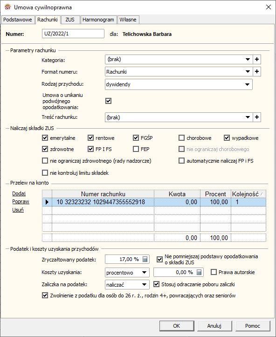This screenshot has height=337, width=276.
Task: Click the row pointer arrow in account table
Action: (x=47, y=202)
